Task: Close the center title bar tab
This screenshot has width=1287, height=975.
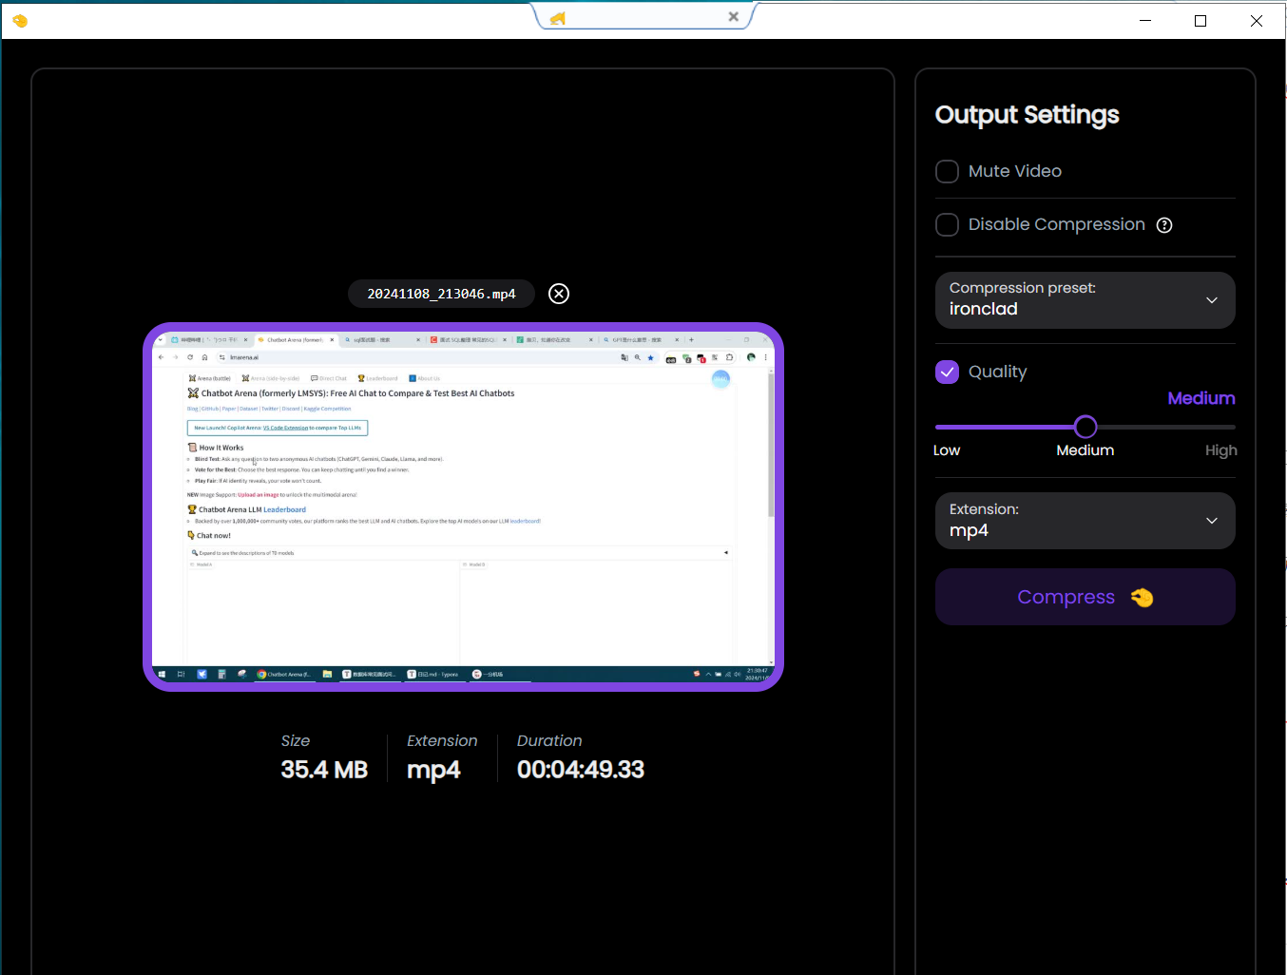Action: tap(733, 16)
